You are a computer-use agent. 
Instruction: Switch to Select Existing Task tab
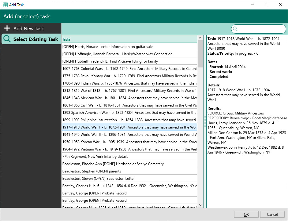pos(35,39)
